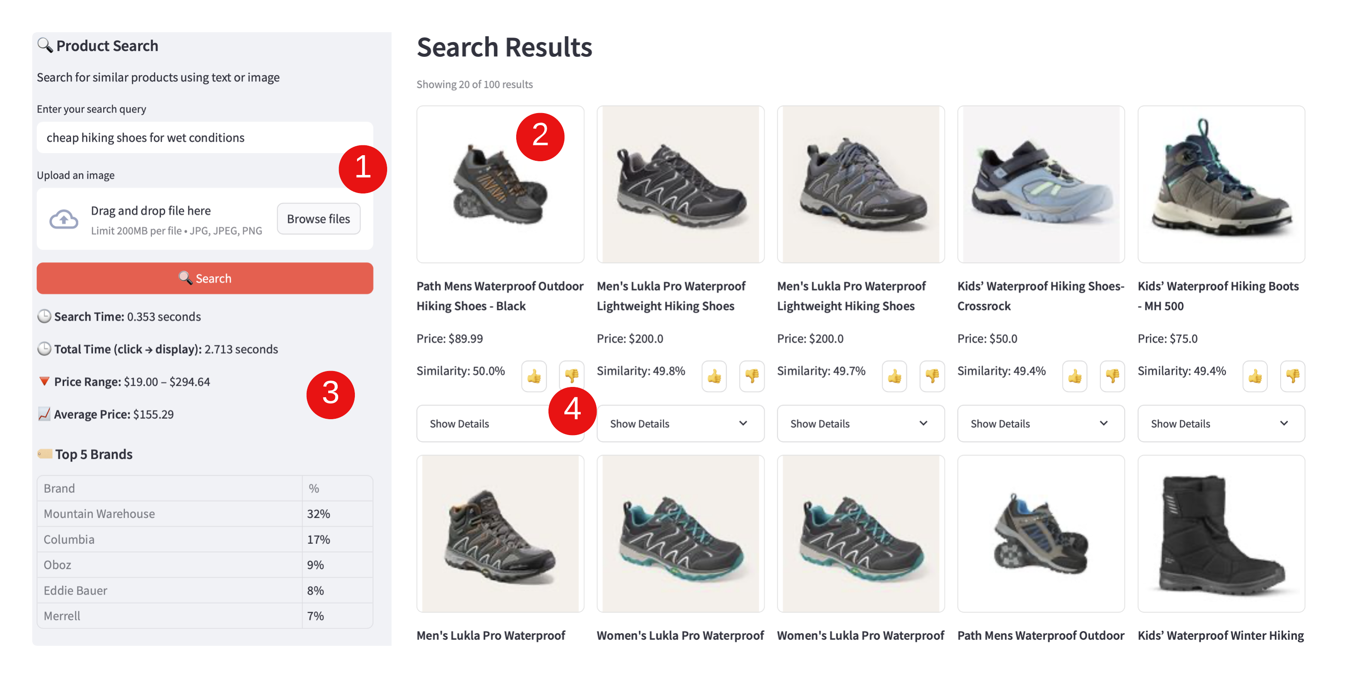This screenshot has width=1355, height=678.
Task: Thumbs down the Path Mens Waterproof shoe
Action: (x=571, y=376)
